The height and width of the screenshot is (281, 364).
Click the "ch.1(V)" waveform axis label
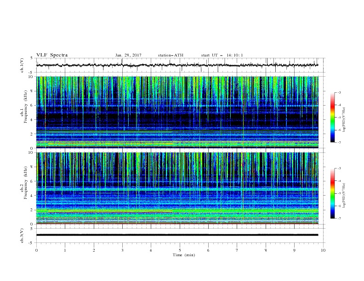pyautogui.click(x=22, y=65)
